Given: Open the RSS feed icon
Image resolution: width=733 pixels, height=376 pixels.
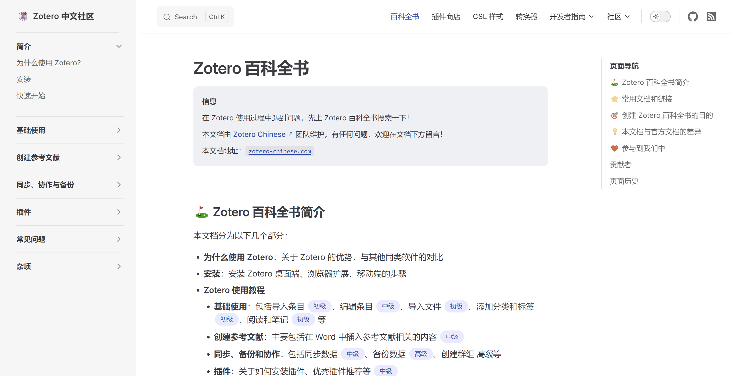Looking at the screenshot, I should (711, 16).
